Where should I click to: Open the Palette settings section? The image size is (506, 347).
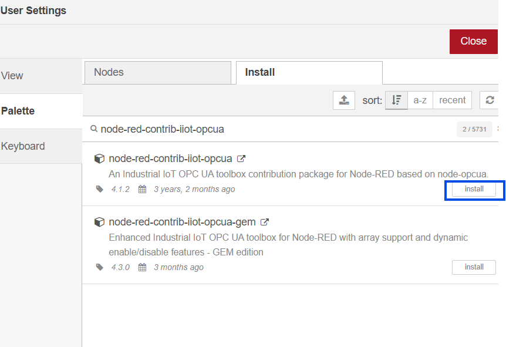[41, 112]
